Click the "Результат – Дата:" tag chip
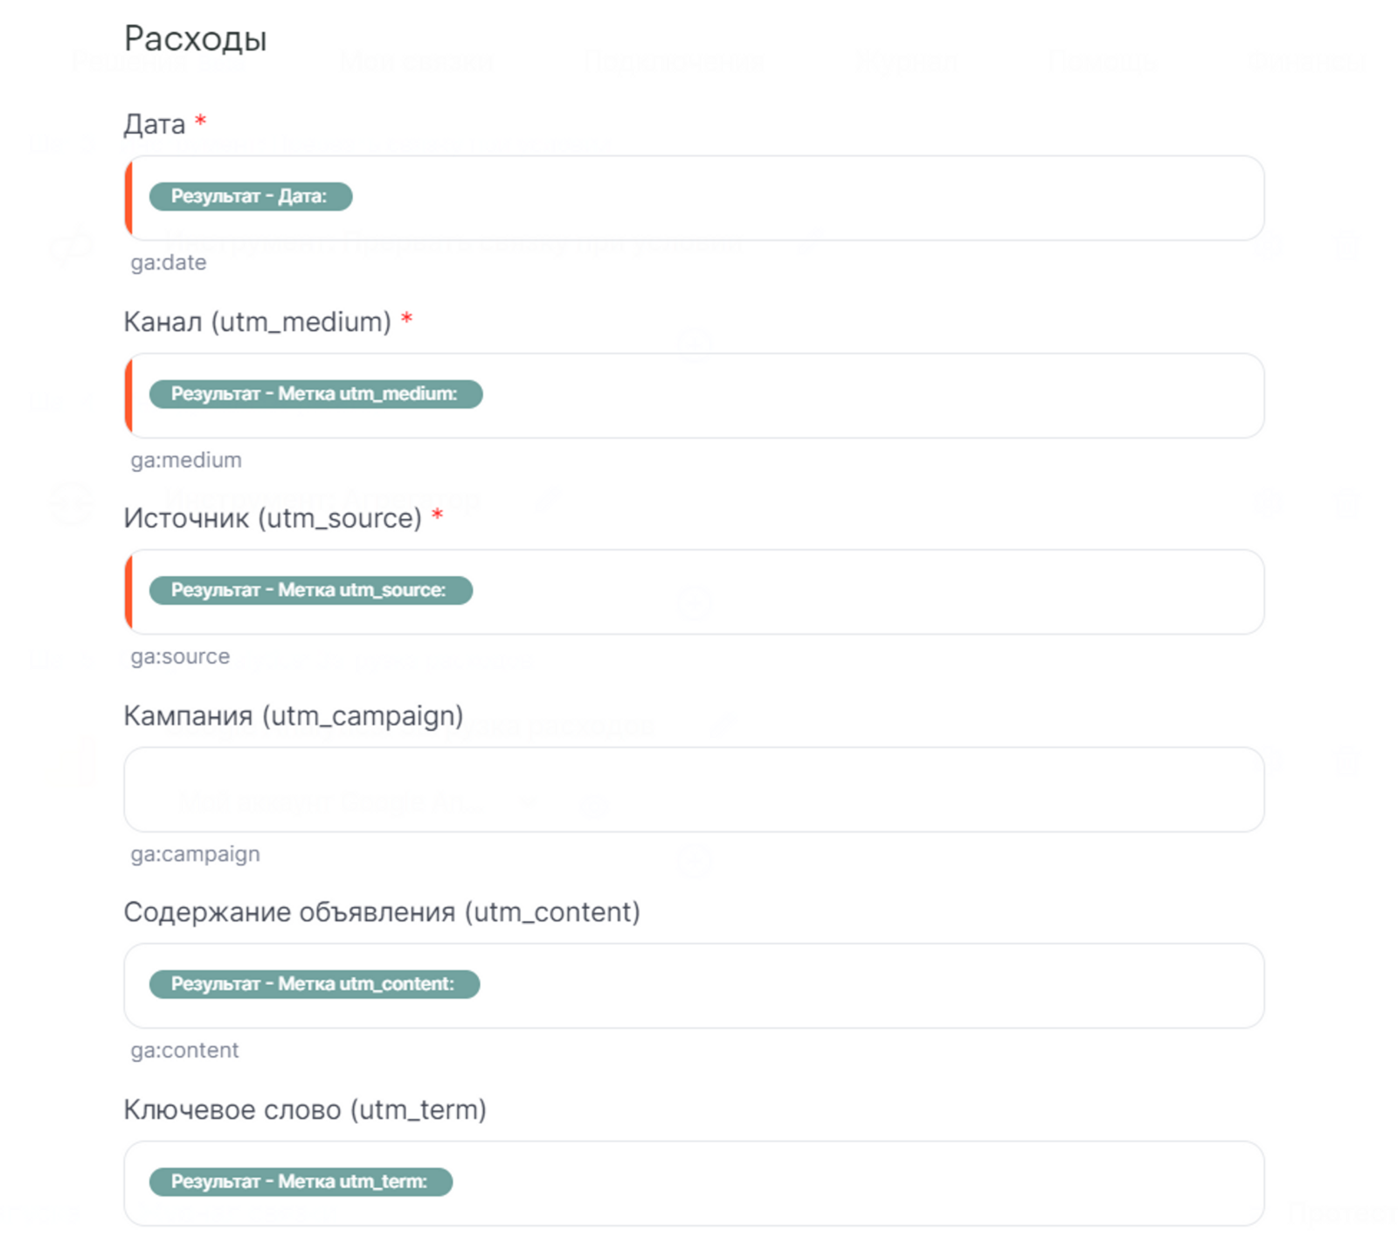The height and width of the screenshot is (1235, 1398). (250, 197)
